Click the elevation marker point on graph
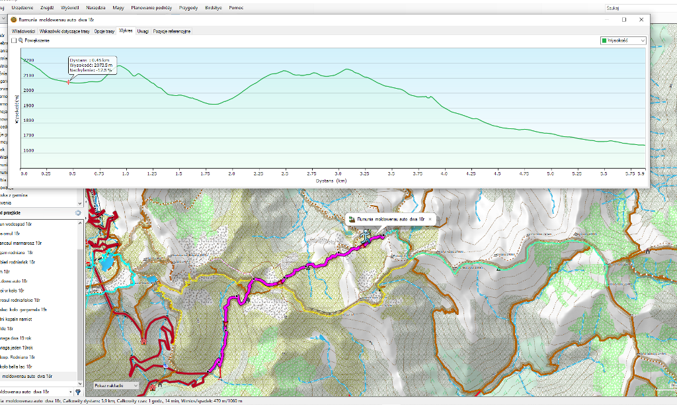Viewport: 677px width, 405px height. pos(68,82)
